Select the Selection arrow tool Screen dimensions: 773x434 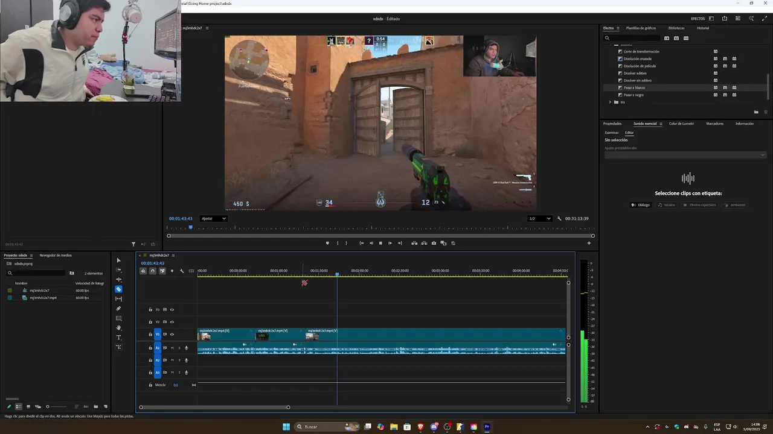pyautogui.click(x=118, y=260)
